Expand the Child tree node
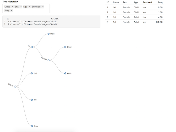The height and width of the screenshot is (132, 176). (65, 47)
